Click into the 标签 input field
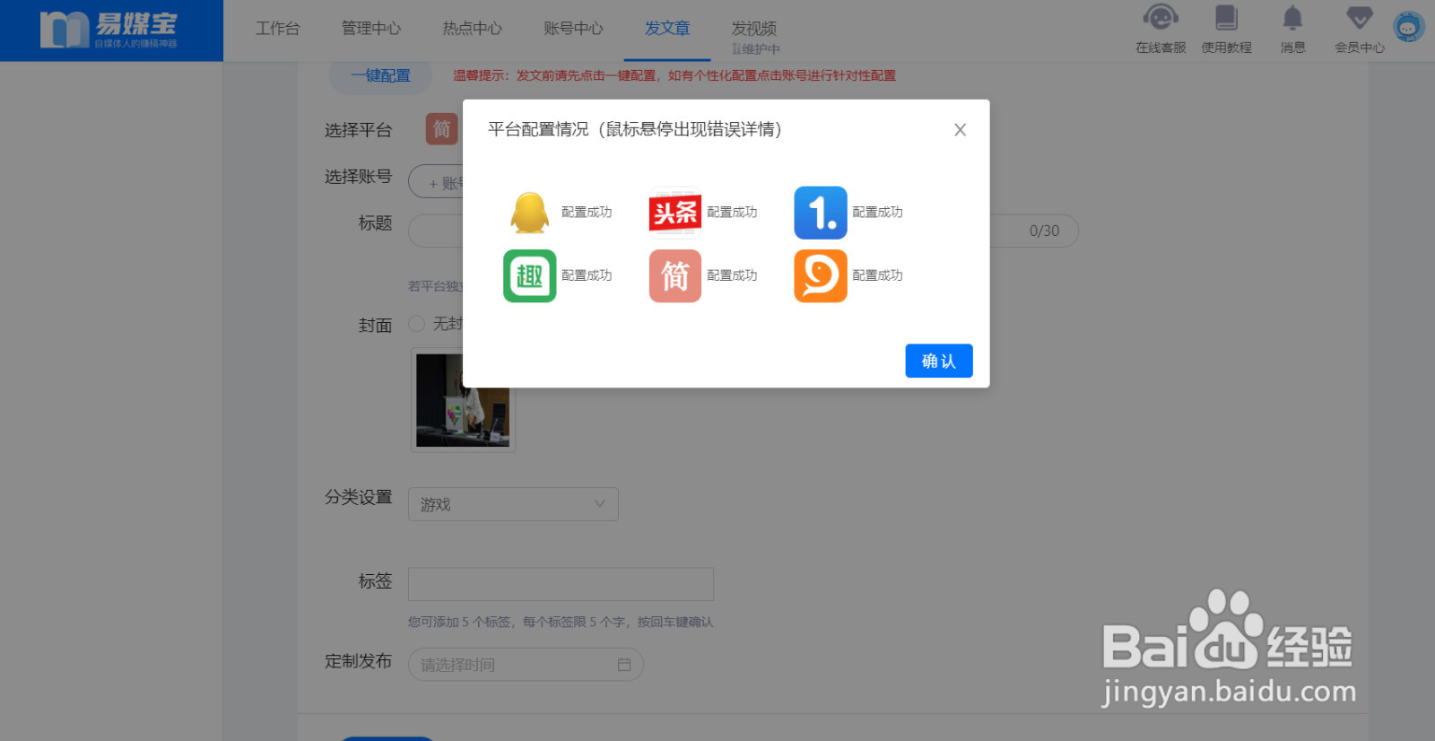This screenshot has height=741, width=1435. click(x=561, y=584)
